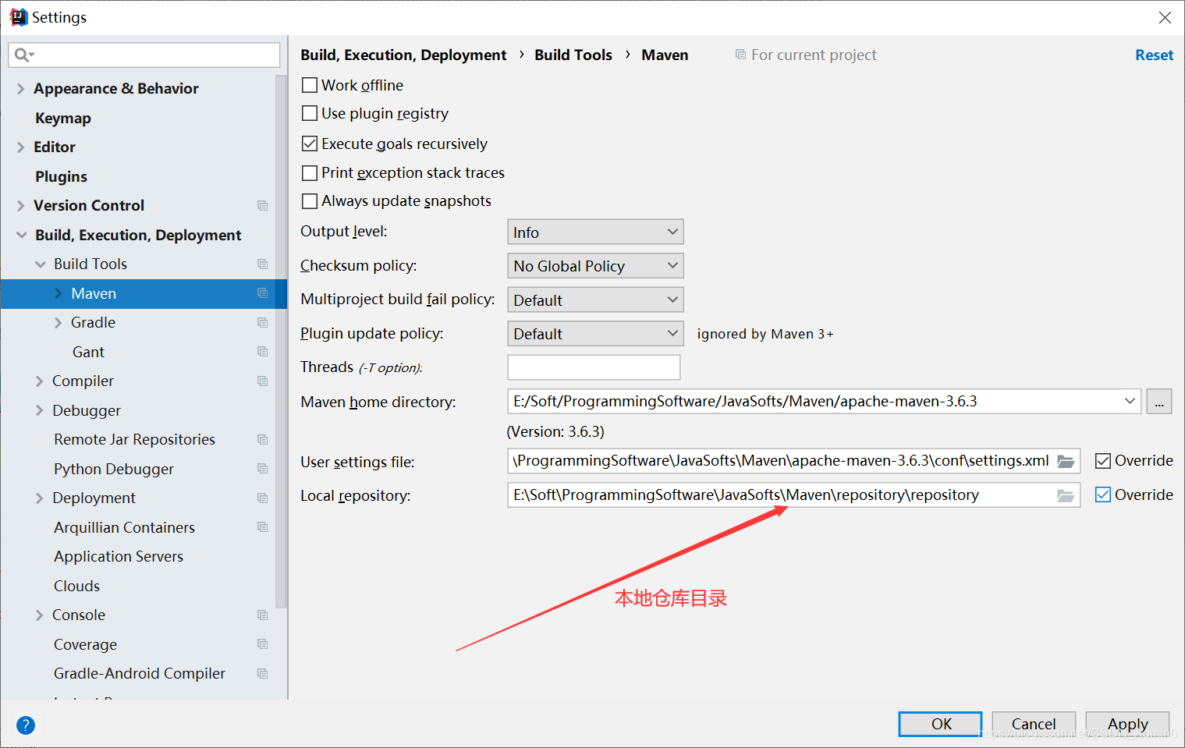Click the project-scope icon beside Gant row

(263, 352)
